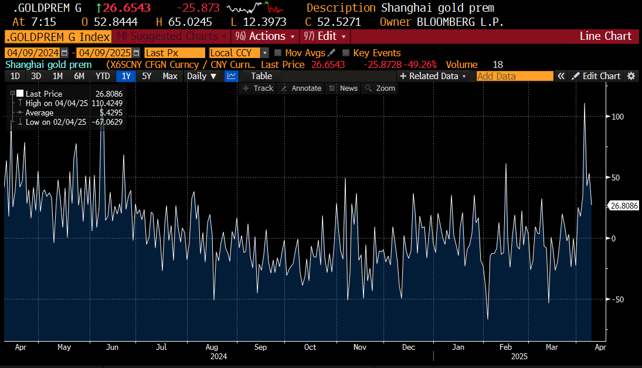Click the intraday sparkline in header
Screen dimensions: 642x368
(256, 8)
